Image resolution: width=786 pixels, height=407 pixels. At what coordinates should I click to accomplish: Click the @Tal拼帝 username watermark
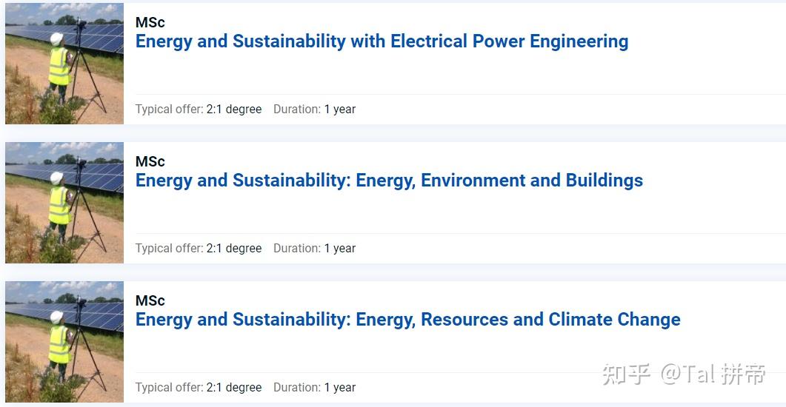pos(713,374)
